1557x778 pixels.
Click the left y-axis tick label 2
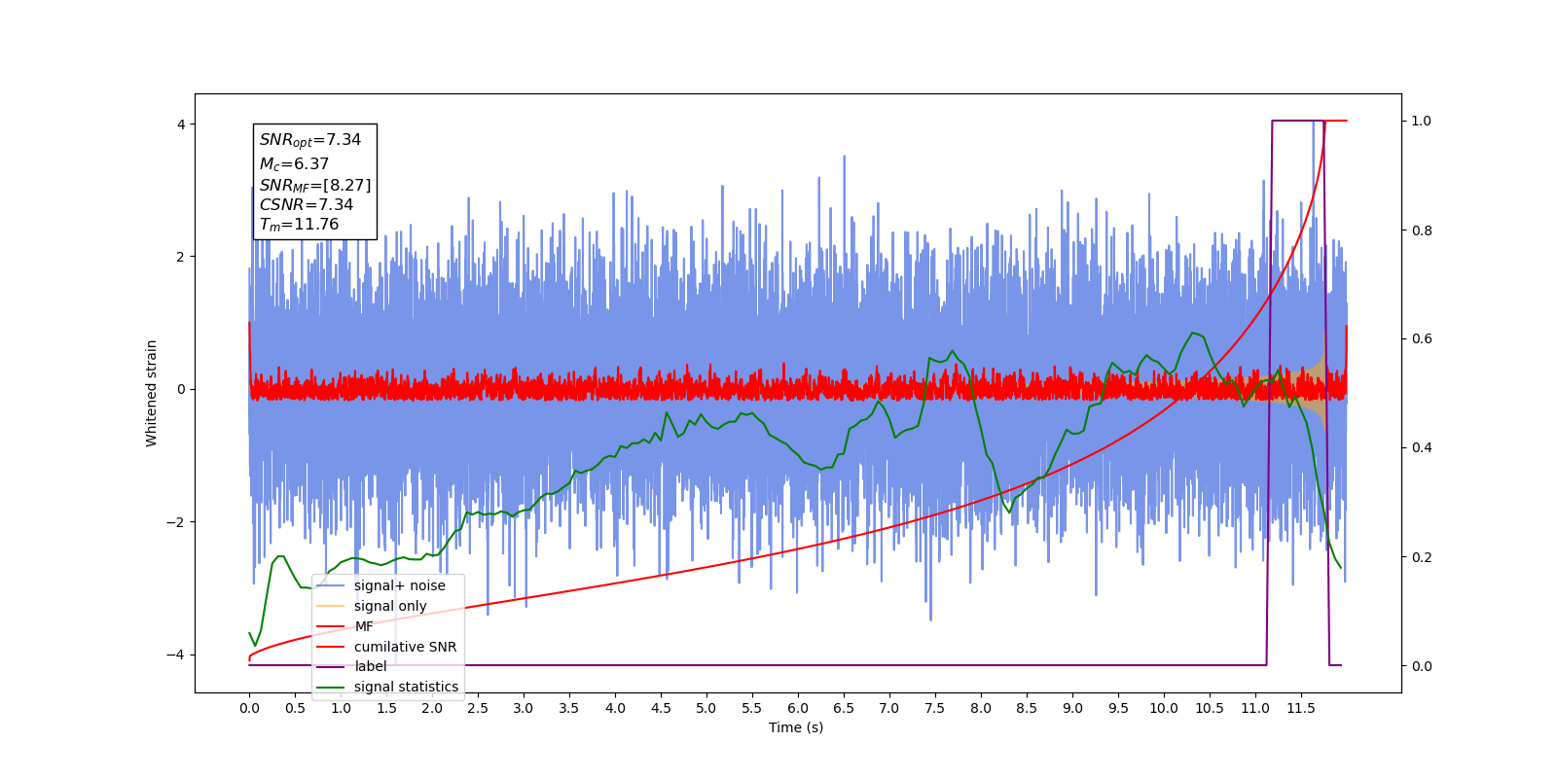click(x=181, y=257)
